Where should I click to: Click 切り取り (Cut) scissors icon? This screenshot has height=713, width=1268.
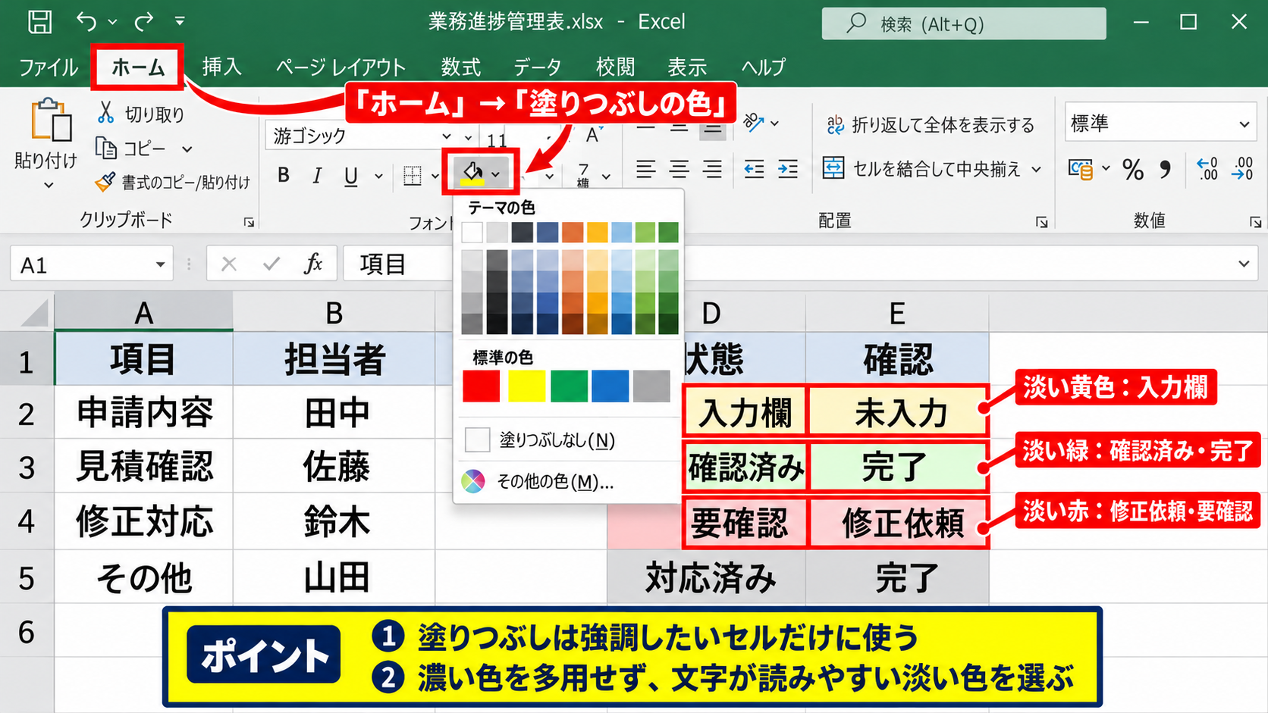pyautogui.click(x=106, y=114)
